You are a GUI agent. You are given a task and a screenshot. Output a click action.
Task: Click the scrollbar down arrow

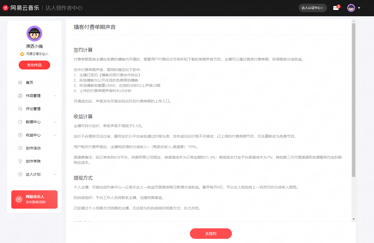[x=354, y=219]
